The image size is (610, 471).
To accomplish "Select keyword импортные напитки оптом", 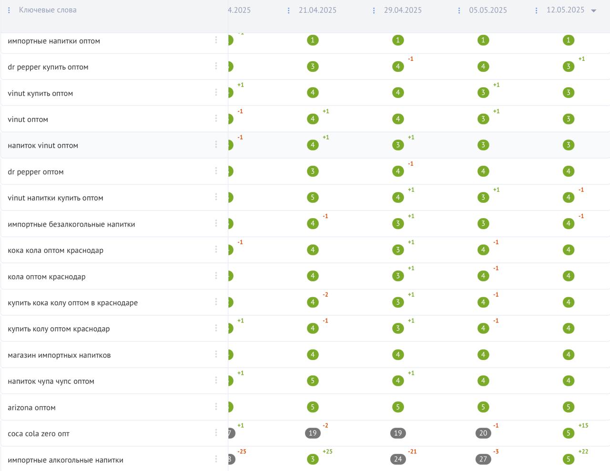I will coord(54,41).
